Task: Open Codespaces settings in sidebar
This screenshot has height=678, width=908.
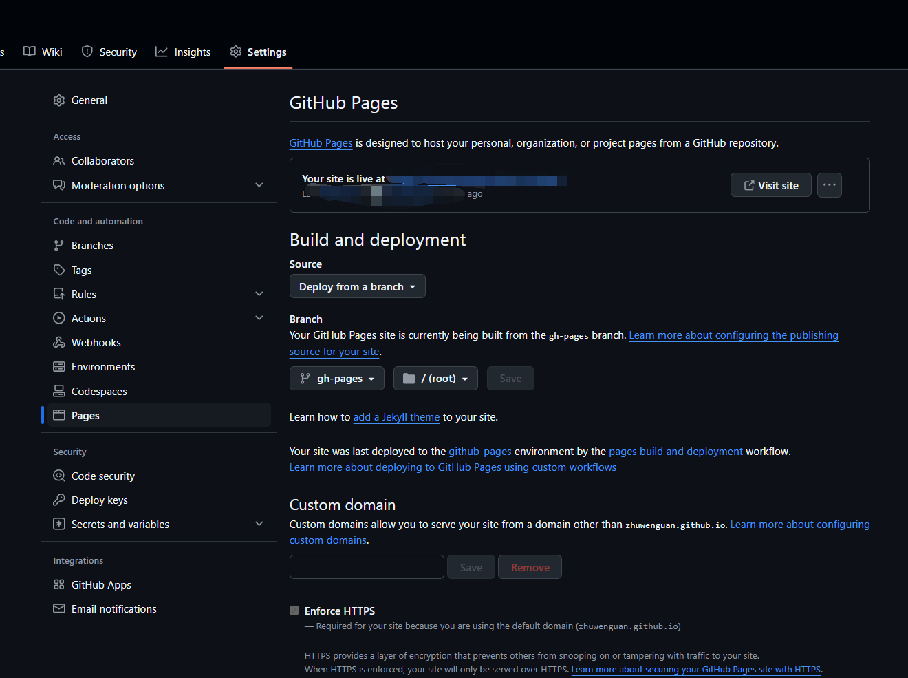Action: tap(159, 391)
